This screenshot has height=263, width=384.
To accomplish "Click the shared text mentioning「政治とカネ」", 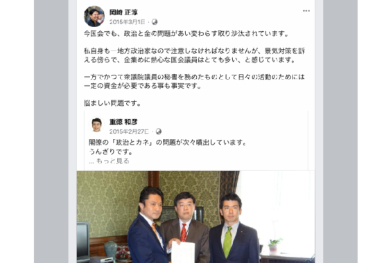I will [168, 143].
